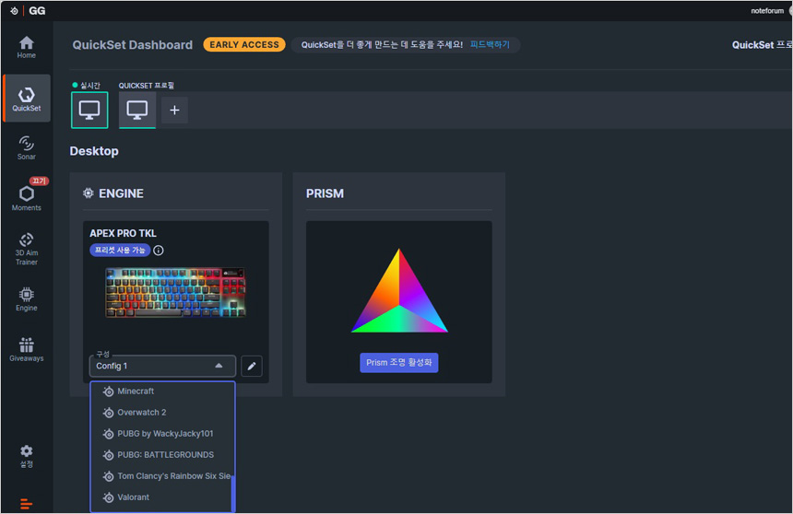Click the SteelSeries GG logo
The image size is (793, 514).
point(28,11)
